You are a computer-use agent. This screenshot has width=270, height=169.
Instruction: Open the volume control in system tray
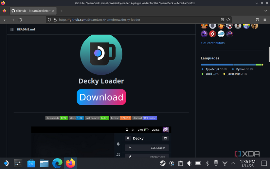tap(189, 163)
